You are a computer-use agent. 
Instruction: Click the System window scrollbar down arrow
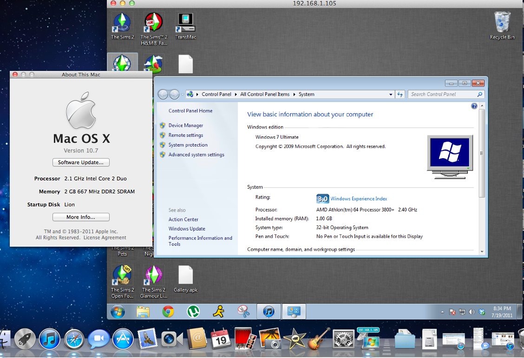pyautogui.click(x=482, y=251)
